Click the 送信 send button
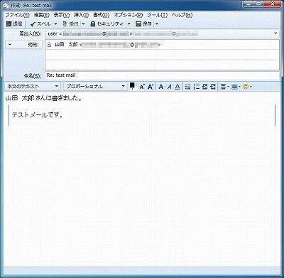284x278 pixels. [x=14, y=23]
